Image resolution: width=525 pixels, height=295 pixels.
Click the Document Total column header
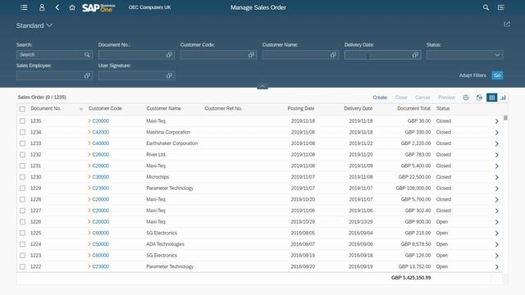click(x=413, y=108)
